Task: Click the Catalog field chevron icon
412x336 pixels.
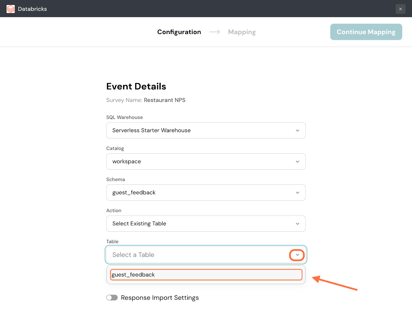Action: (297, 162)
